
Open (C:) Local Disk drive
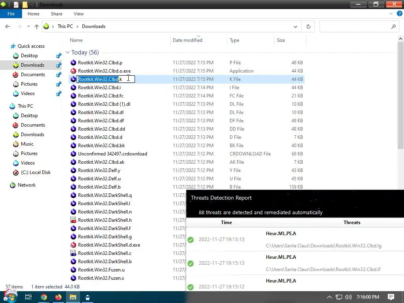pos(36,172)
